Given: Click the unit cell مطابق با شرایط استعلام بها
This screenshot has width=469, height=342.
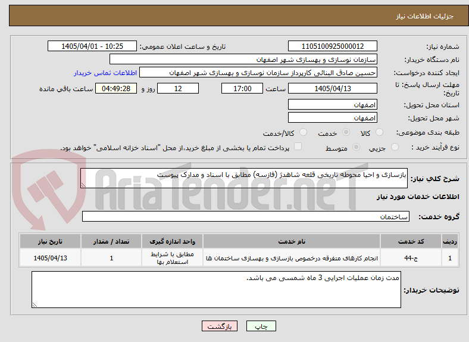Looking at the screenshot, I should 172,258.
